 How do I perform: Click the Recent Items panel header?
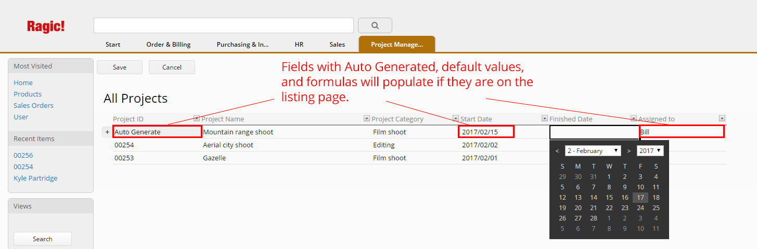(x=50, y=139)
